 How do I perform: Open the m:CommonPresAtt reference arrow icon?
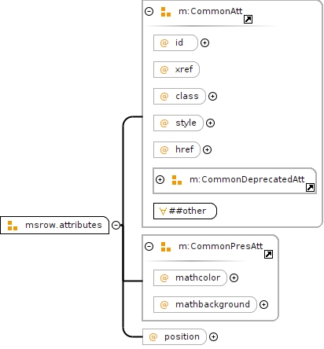pyautogui.click(x=268, y=254)
